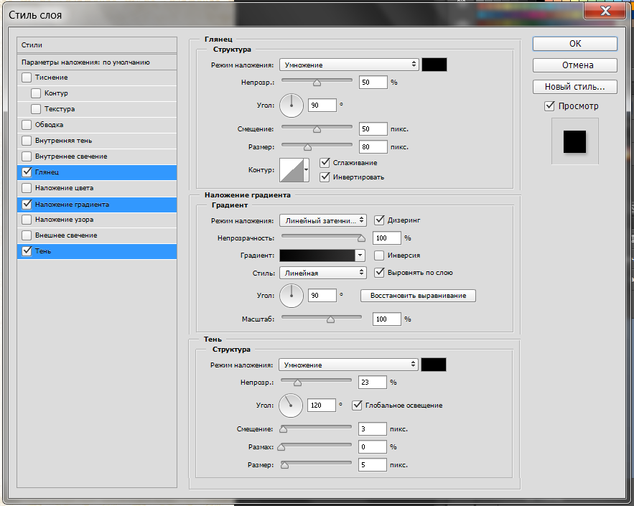Click the gradient overlay angle dial

[292, 295]
